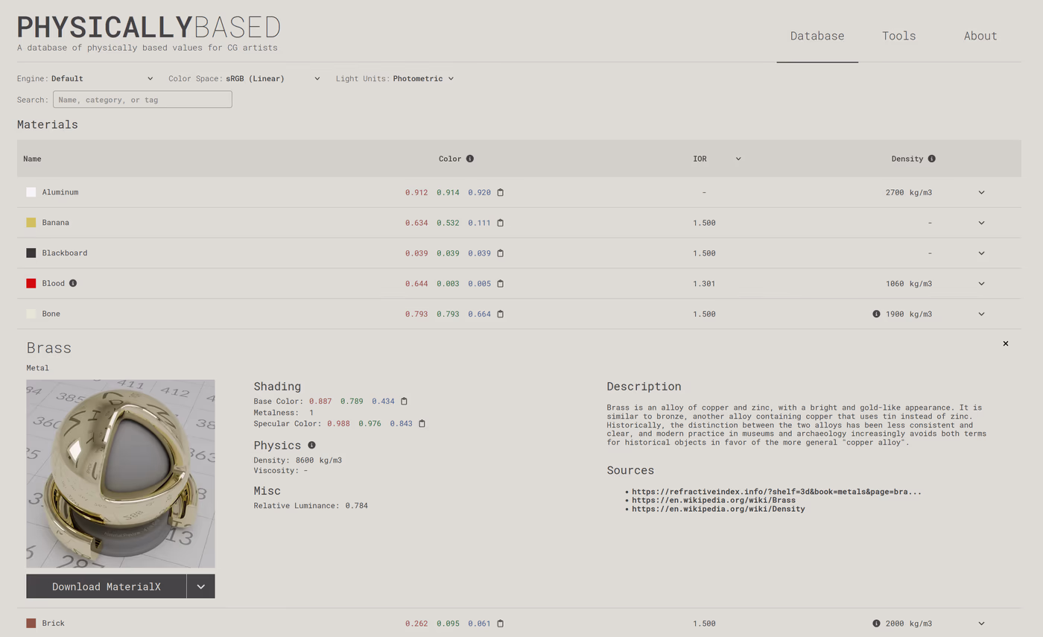Expand the Bone row details
Screen dimensions: 1043x637
[x=981, y=314]
